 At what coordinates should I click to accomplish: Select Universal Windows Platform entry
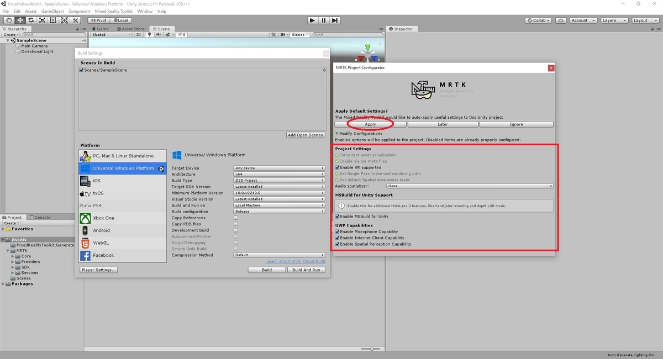pos(123,168)
